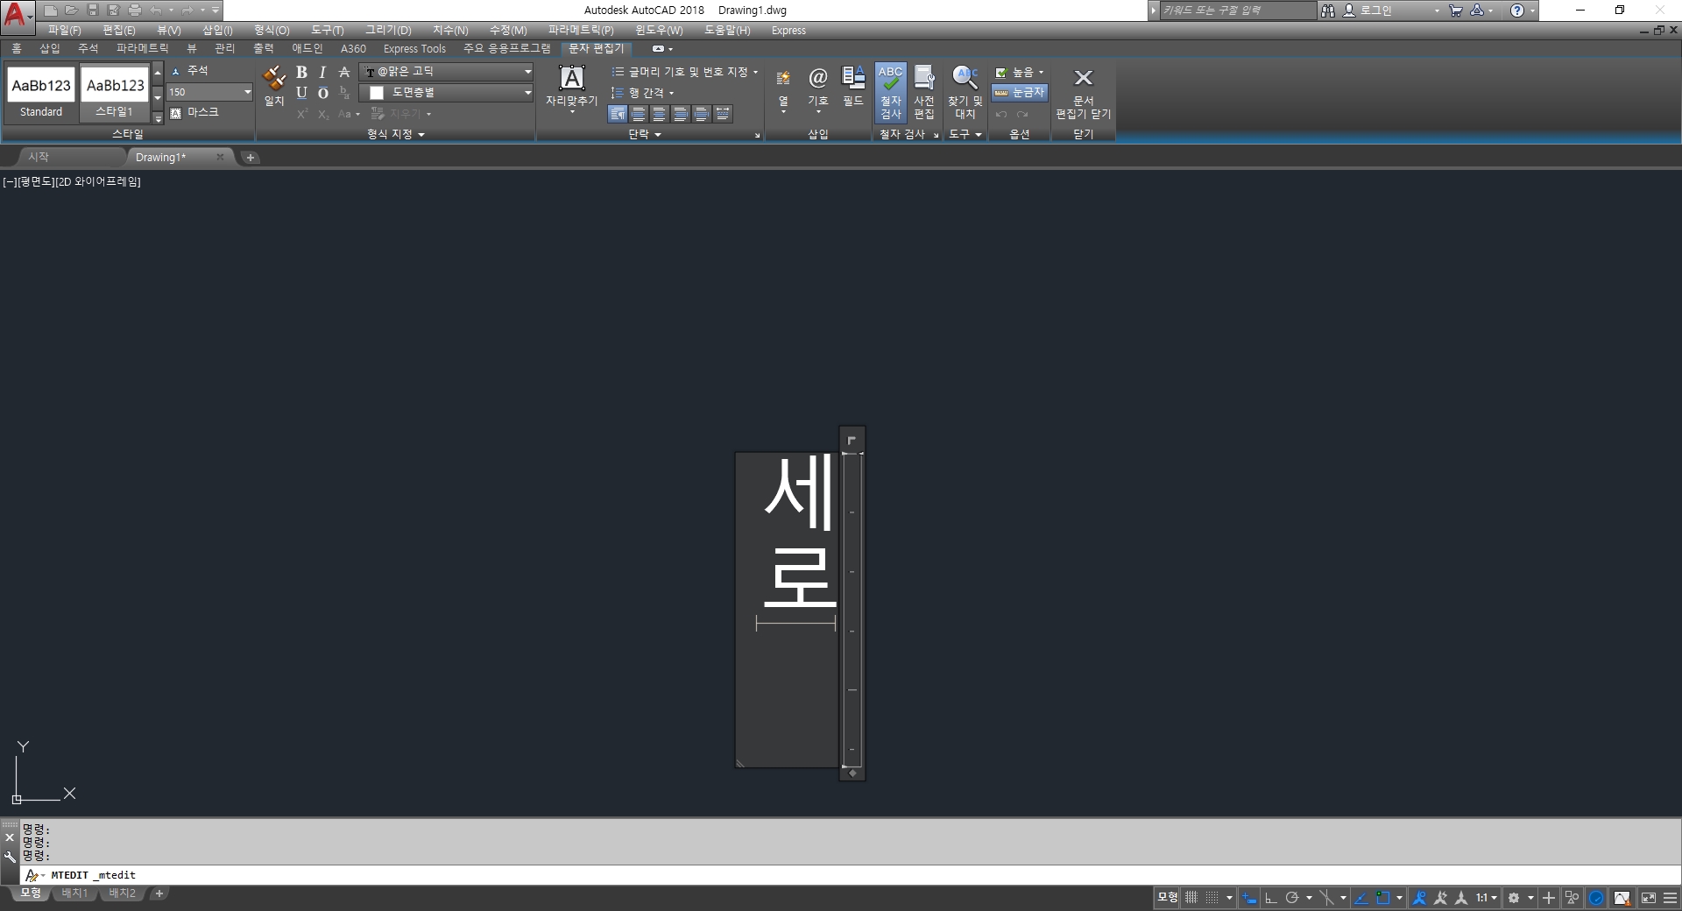This screenshot has width=1682, height=911.
Task: Click Clean Screen icon in status bar
Action: click(1648, 898)
